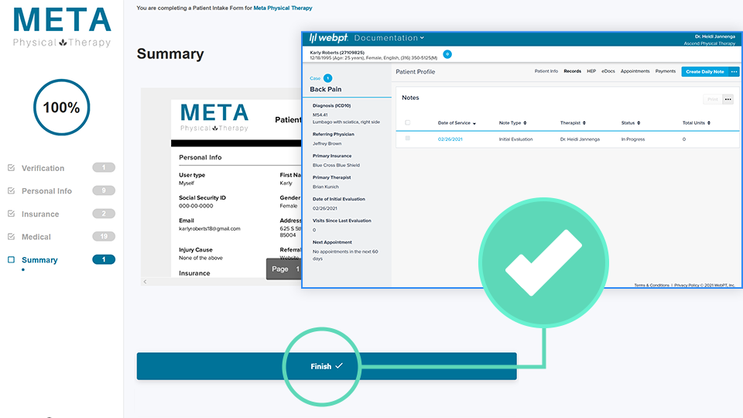743x418 pixels.
Task: Open the three-dot menu beside Print
Action: tap(728, 99)
